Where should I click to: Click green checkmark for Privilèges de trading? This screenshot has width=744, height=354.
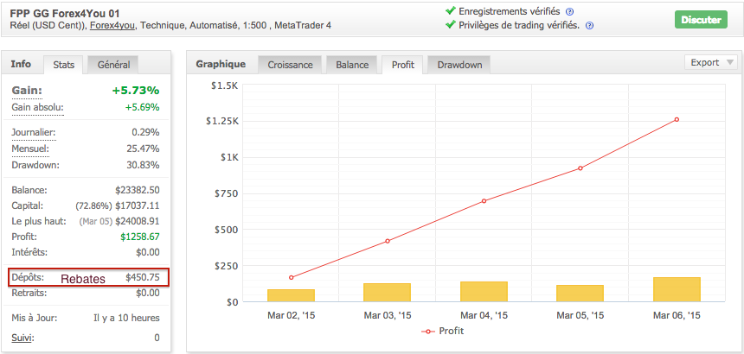click(450, 25)
